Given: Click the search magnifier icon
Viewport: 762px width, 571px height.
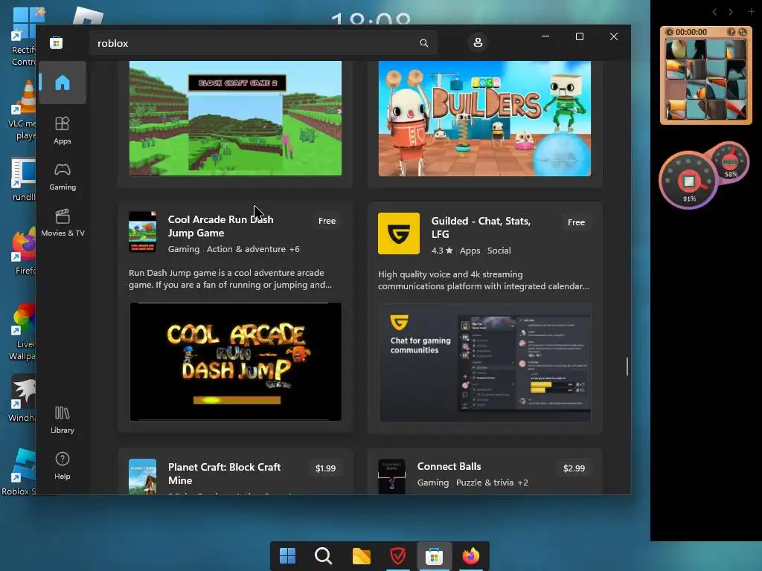Looking at the screenshot, I should [423, 43].
